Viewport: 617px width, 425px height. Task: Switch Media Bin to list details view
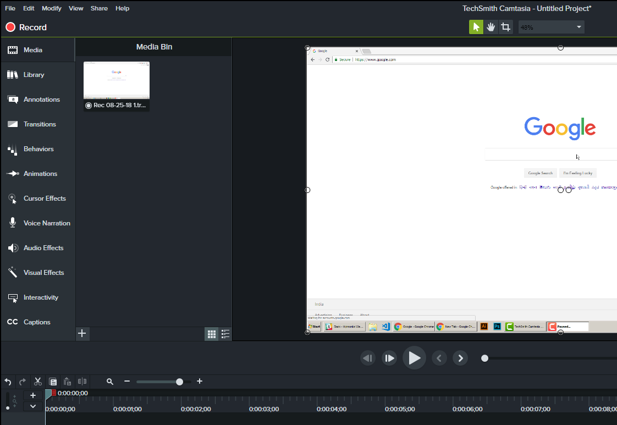[x=225, y=334]
